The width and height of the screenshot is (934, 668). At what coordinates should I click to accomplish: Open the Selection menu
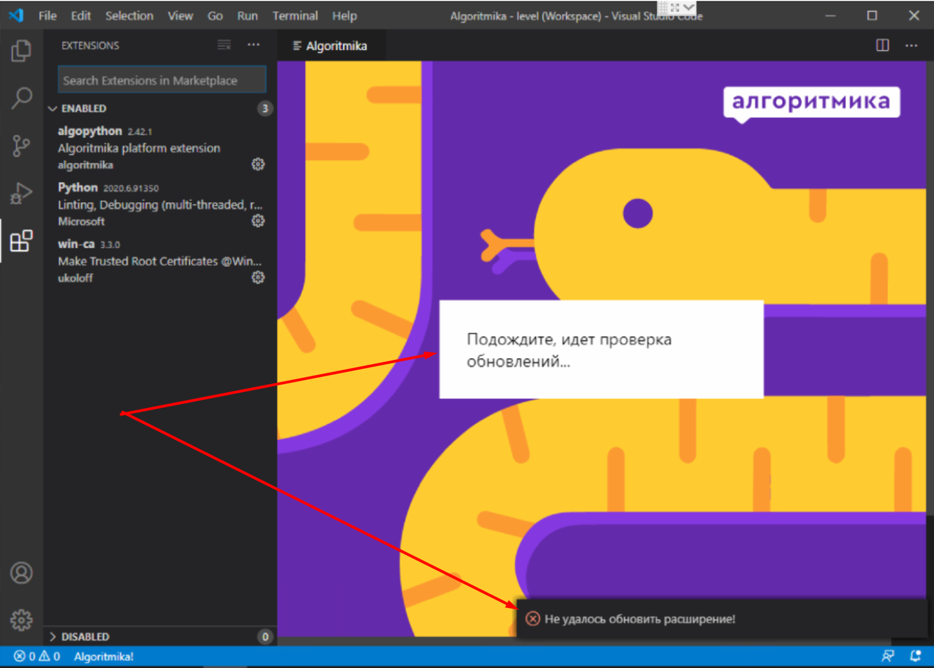pyautogui.click(x=130, y=16)
